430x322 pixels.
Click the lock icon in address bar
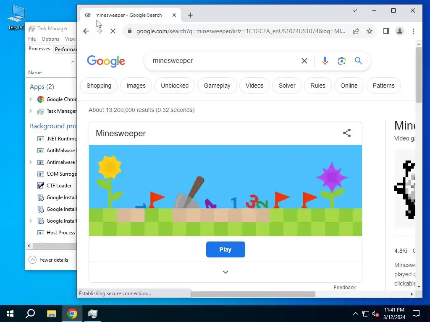(x=130, y=31)
